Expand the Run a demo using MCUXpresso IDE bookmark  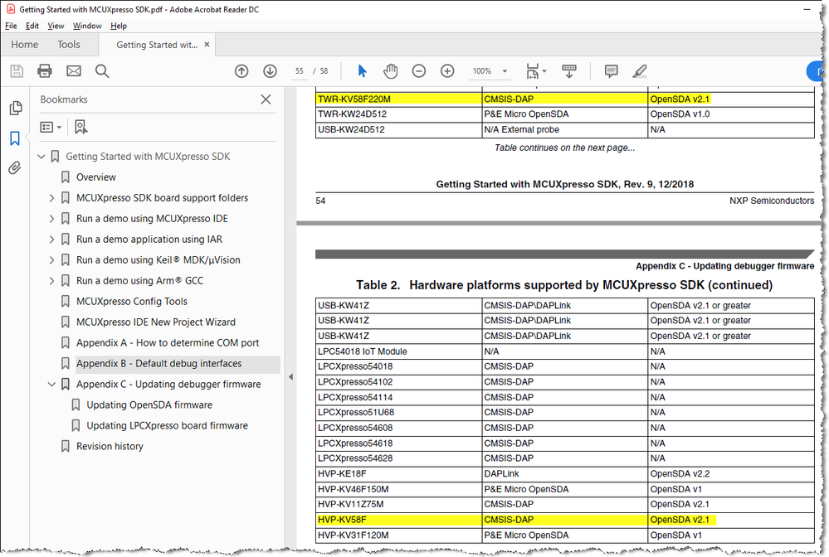pyautogui.click(x=51, y=219)
